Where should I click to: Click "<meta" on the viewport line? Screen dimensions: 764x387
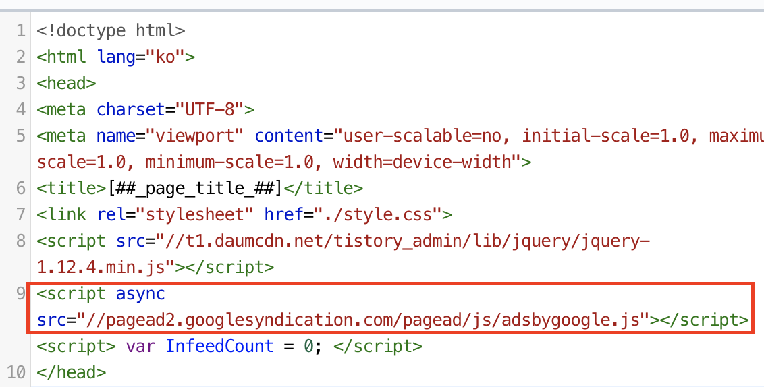[x=62, y=136]
